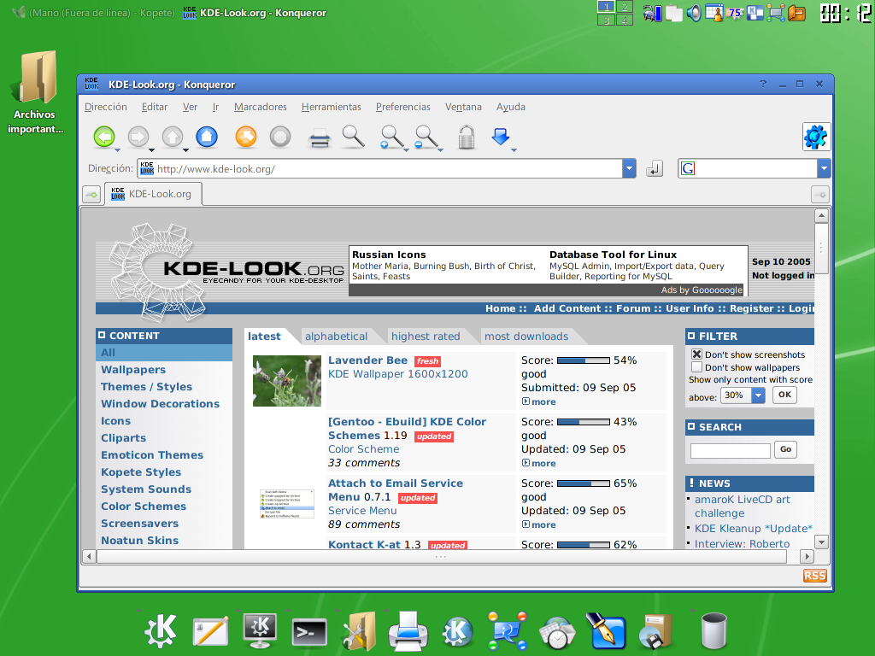The height and width of the screenshot is (656, 875).
Task: Reload the page with orange icon
Action: coord(246,137)
